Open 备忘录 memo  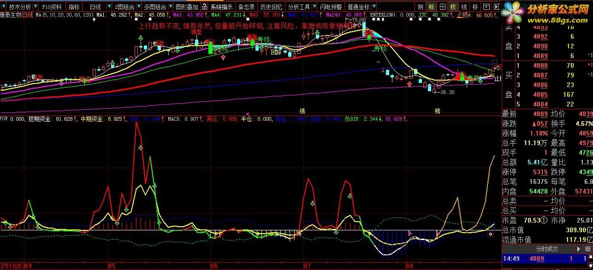point(246,7)
